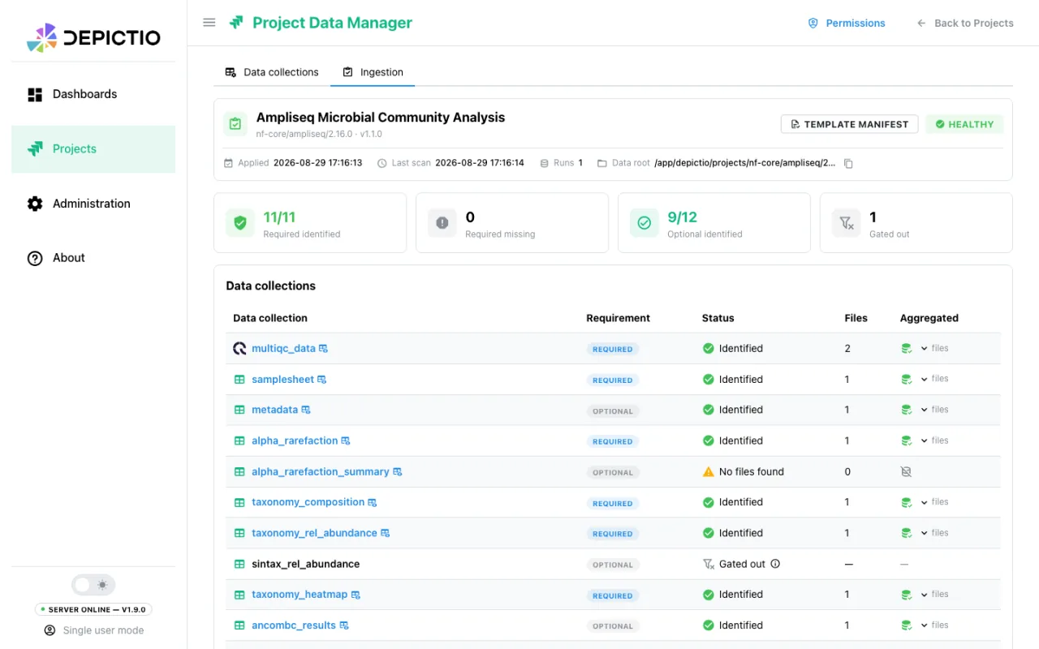Image resolution: width=1039 pixels, height=649 pixels.
Task: Open config icon next to taxonomy_composition
Action: coord(373,503)
